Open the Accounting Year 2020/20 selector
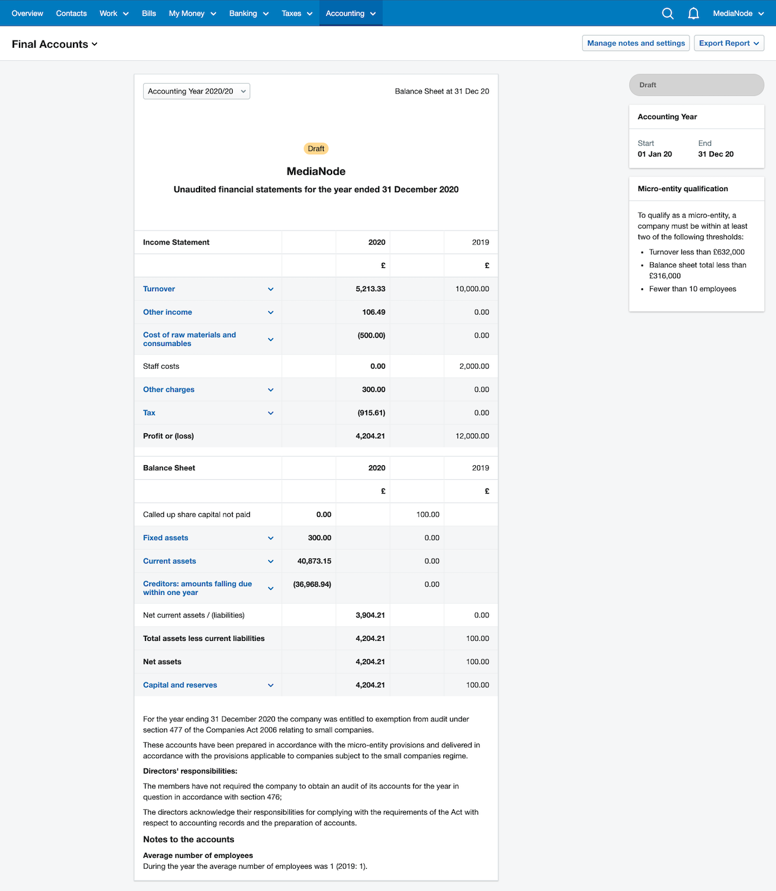The width and height of the screenshot is (776, 891). coord(196,91)
